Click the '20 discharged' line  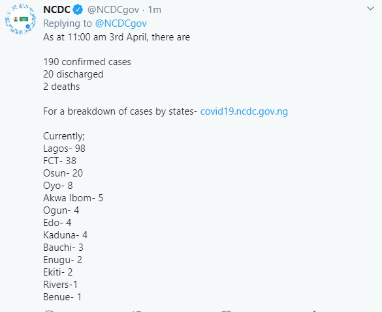point(73,74)
